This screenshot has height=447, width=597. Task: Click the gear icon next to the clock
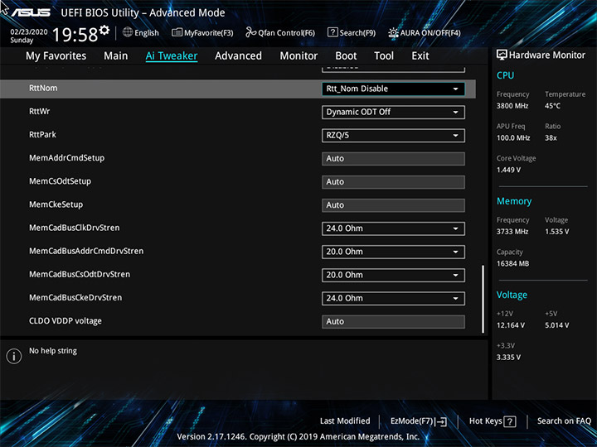pyautogui.click(x=104, y=30)
